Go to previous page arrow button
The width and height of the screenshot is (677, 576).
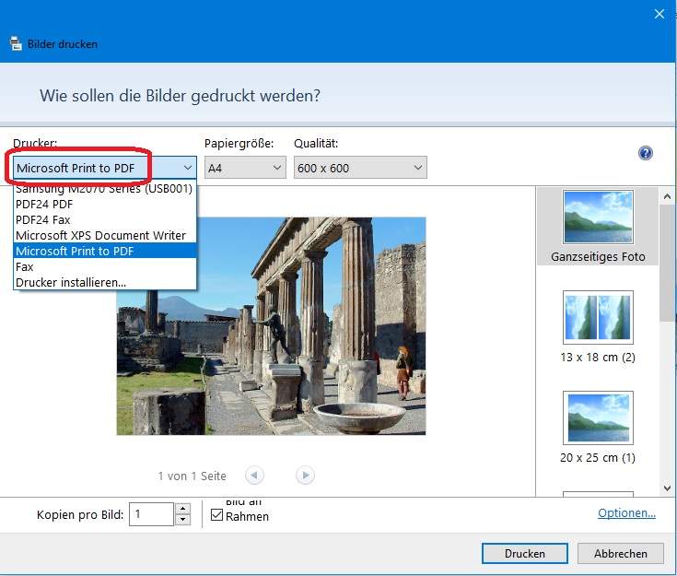tap(254, 476)
